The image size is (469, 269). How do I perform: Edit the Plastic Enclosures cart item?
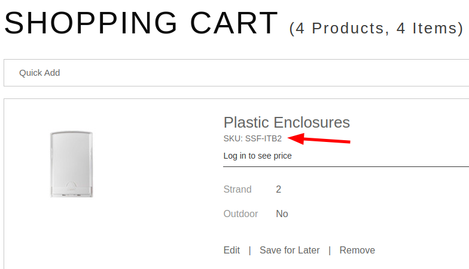point(232,251)
